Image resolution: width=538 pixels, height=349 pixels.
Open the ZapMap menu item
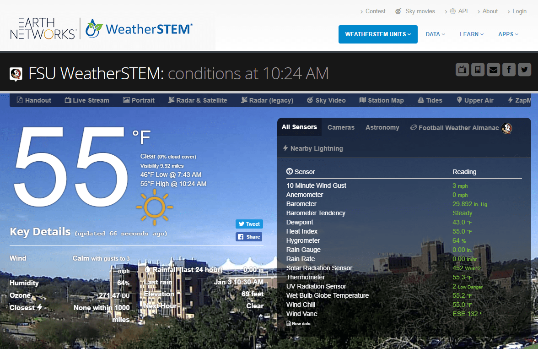pyautogui.click(x=520, y=100)
